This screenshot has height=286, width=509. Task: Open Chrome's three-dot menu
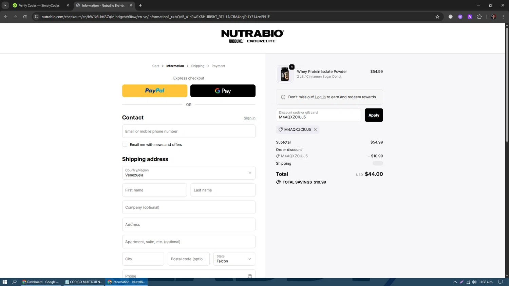pyautogui.click(x=503, y=17)
